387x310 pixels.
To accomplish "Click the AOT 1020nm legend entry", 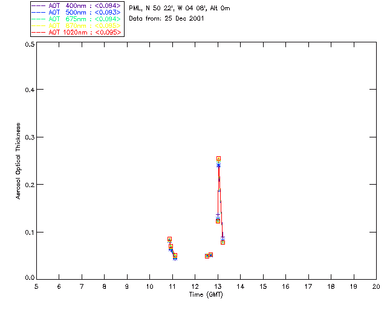I will tap(76, 32).
